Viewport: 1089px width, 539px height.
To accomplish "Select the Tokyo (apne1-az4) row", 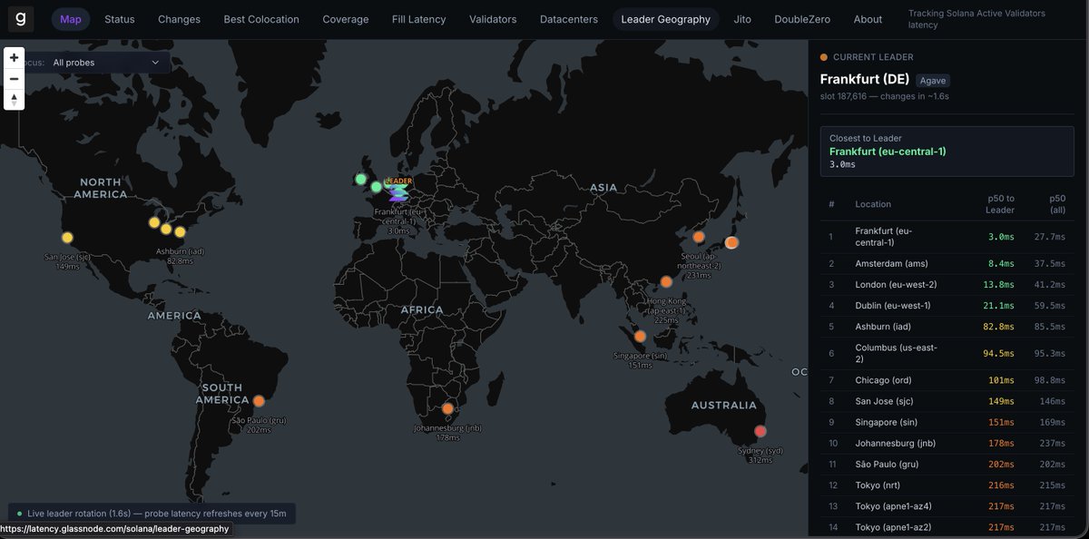I will click(x=947, y=506).
